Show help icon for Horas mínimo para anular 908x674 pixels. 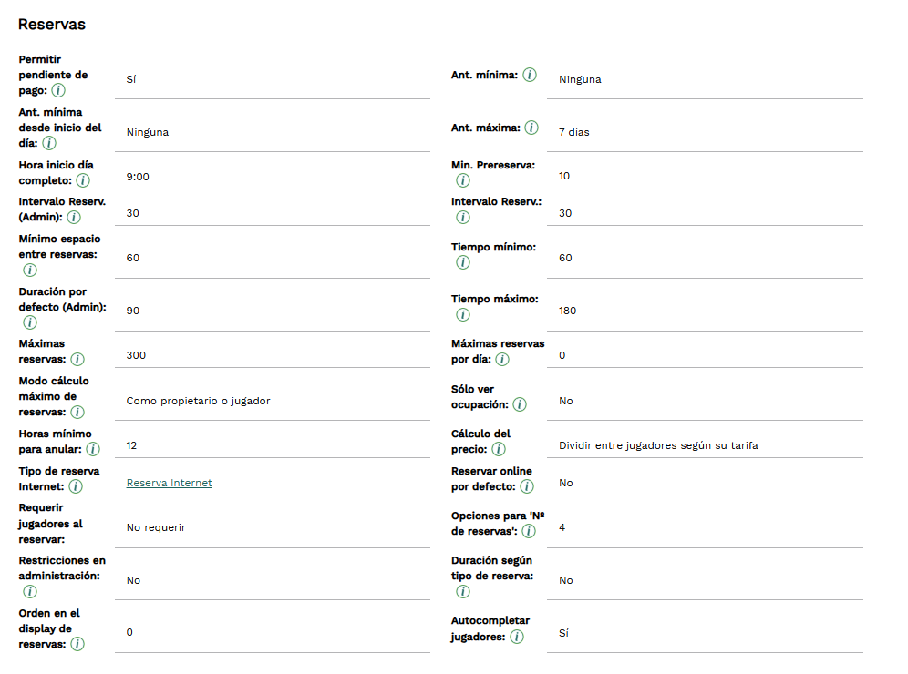tap(93, 449)
